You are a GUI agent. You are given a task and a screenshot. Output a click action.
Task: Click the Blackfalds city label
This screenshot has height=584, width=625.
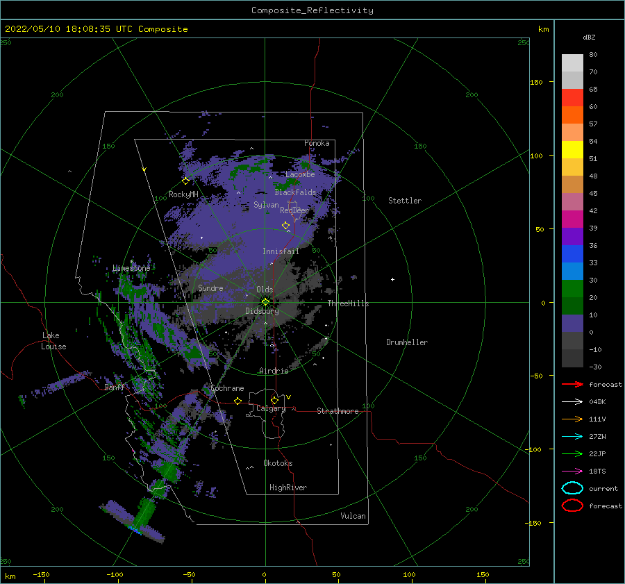click(x=295, y=192)
